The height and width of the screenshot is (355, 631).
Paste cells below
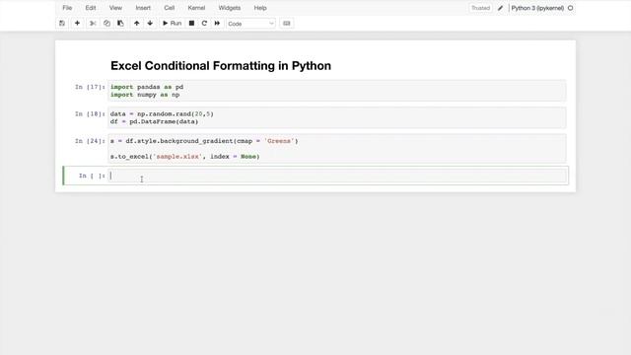click(x=120, y=24)
